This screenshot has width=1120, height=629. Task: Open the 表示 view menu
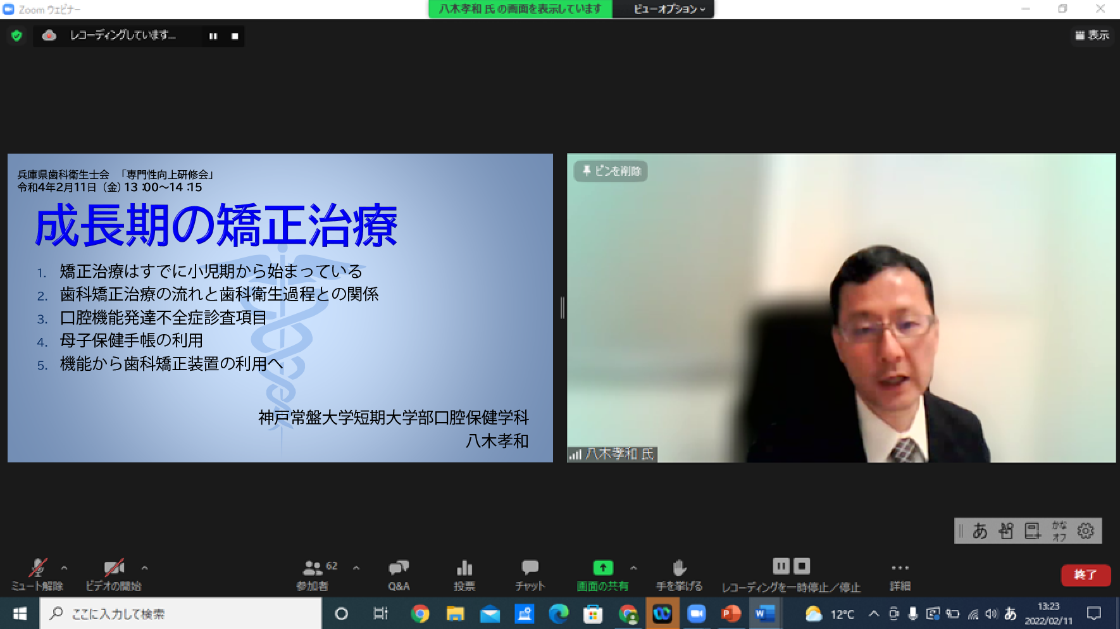pyautogui.click(x=1092, y=35)
